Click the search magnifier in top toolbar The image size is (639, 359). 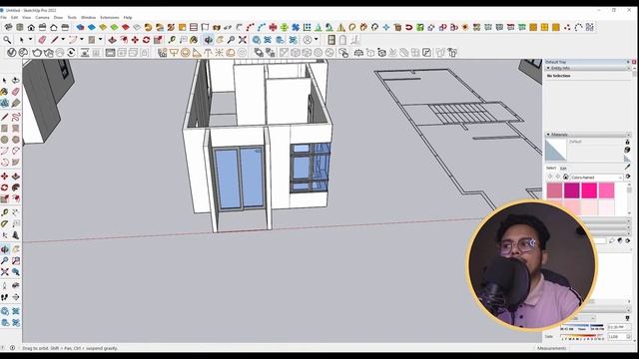pos(7,40)
